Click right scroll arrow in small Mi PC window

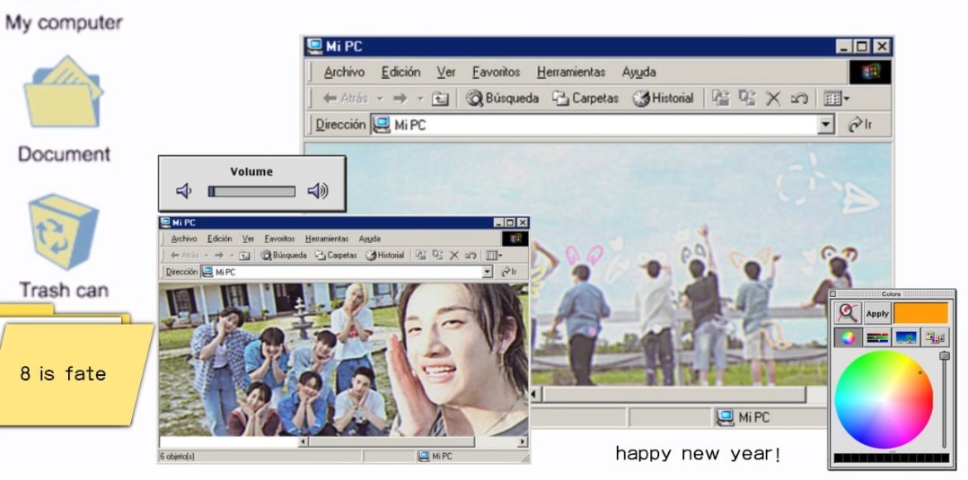pyautogui.click(x=523, y=441)
